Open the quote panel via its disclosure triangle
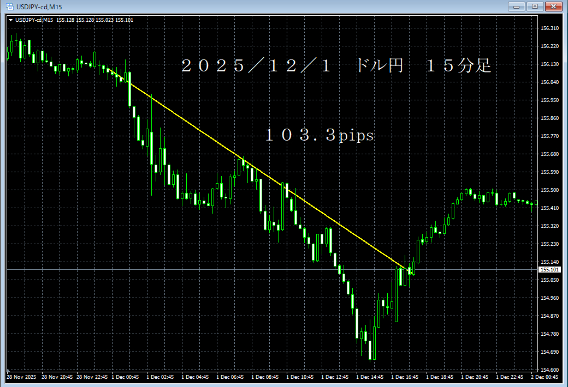 click(x=10, y=19)
